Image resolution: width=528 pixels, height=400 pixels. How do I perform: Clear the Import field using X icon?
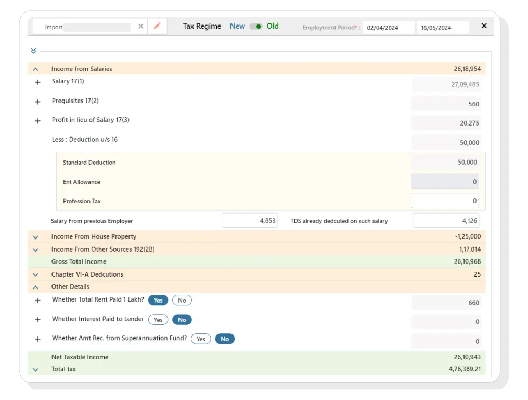[140, 26]
